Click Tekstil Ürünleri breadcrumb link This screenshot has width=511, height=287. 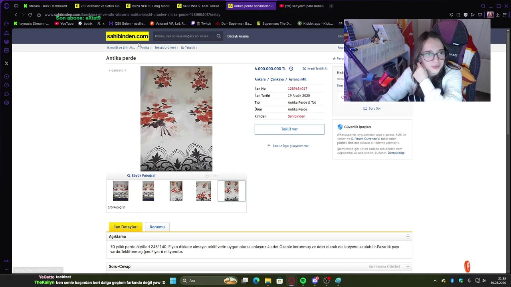point(165,47)
